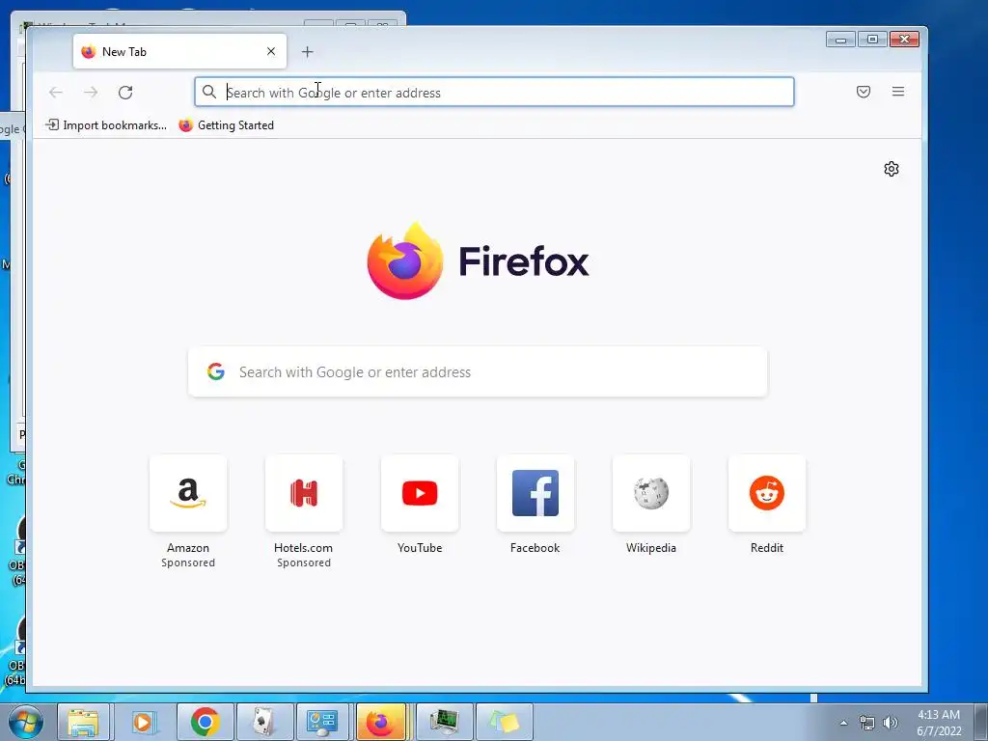Click the address bar search field
The width and height of the screenshot is (988, 741).
click(494, 92)
